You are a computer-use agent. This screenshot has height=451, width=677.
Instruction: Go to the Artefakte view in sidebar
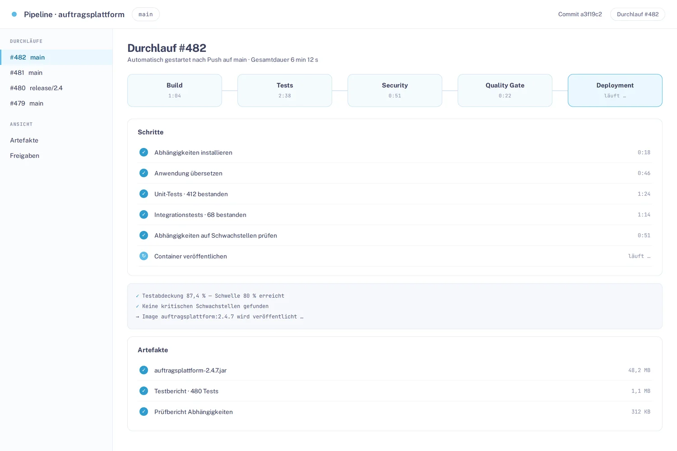(56, 140)
